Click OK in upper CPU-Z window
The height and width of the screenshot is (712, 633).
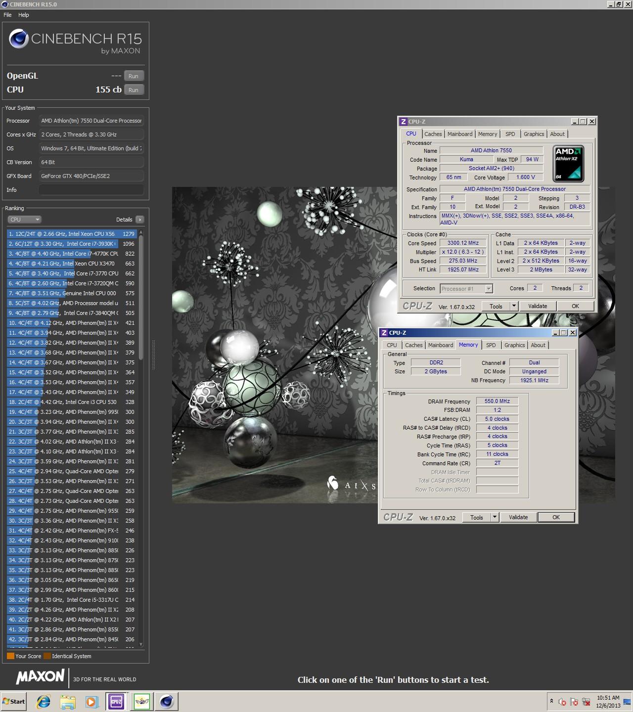(x=575, y=307)
